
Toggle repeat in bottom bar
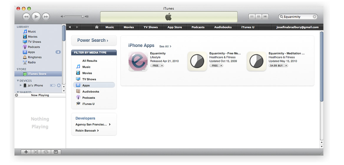[x=46, y=152]
